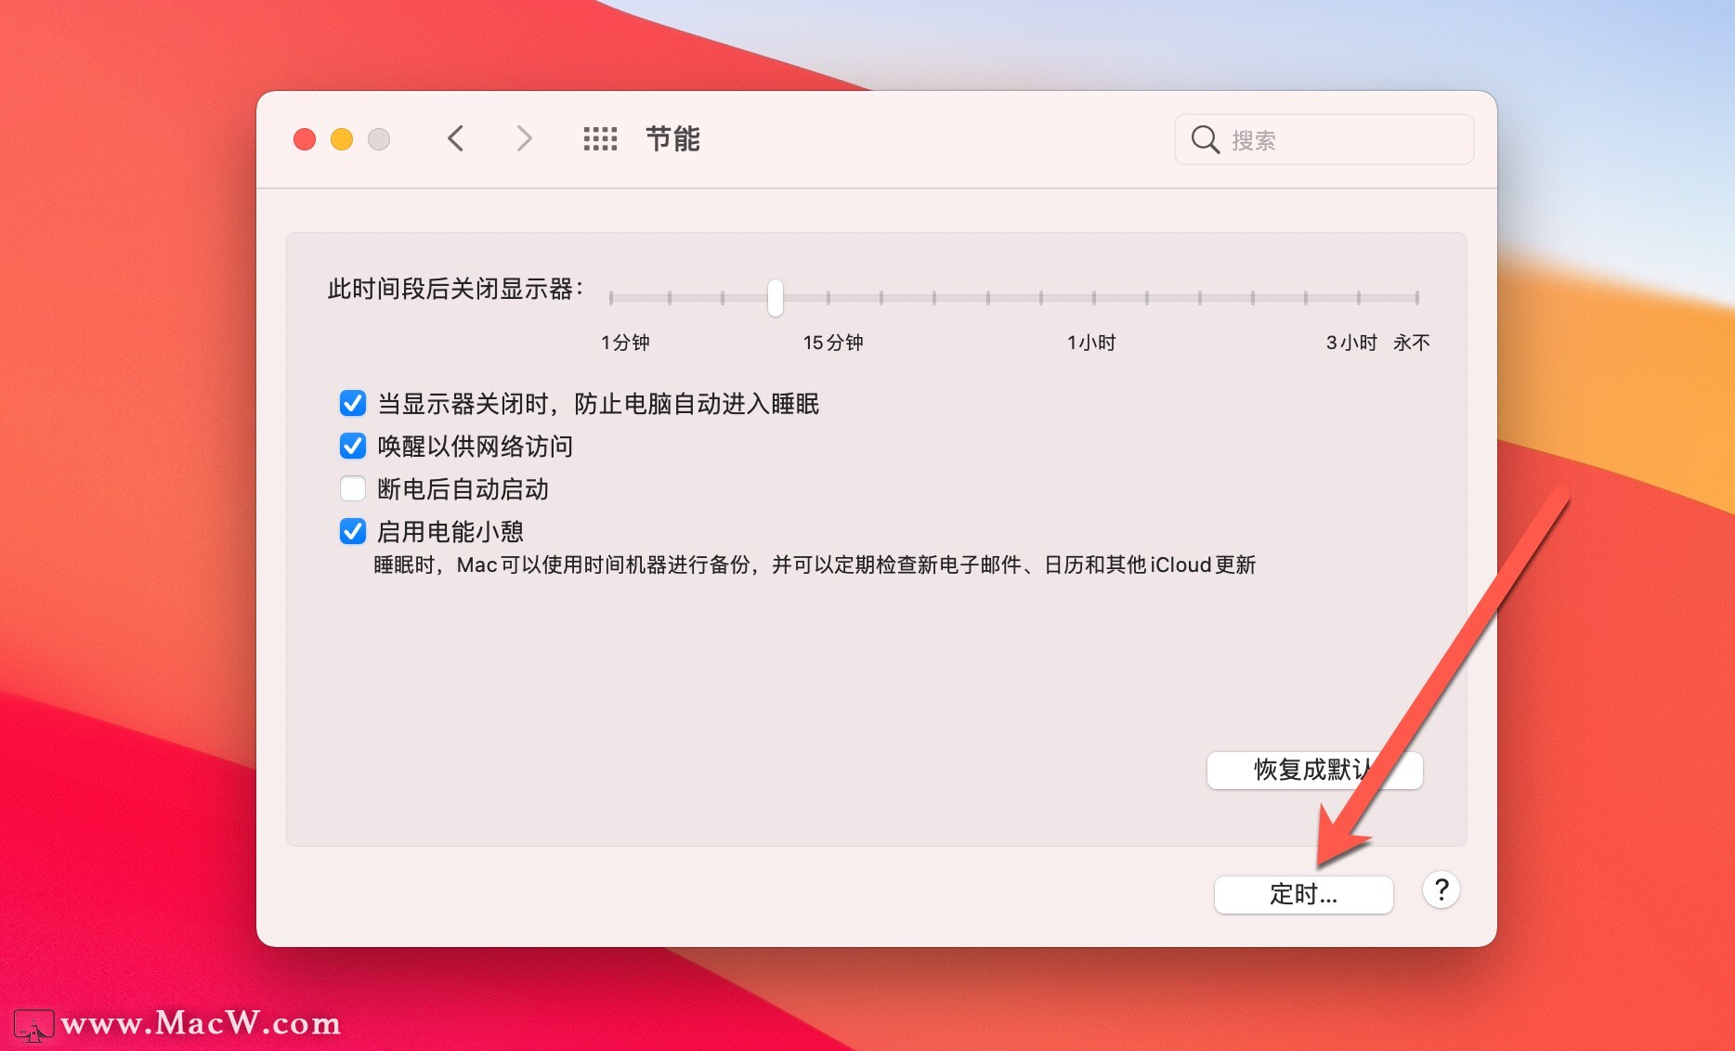The width and height of the screenshot is (1735, 1051).
Task: Click 恢复成默认 restore defaults button
Action: (1314, 770)
